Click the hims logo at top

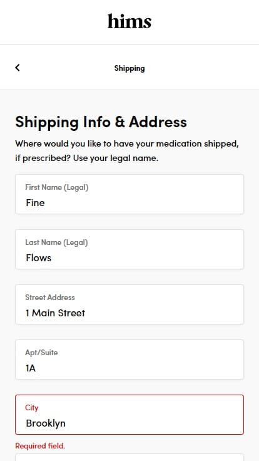click(x=129, y=21)
